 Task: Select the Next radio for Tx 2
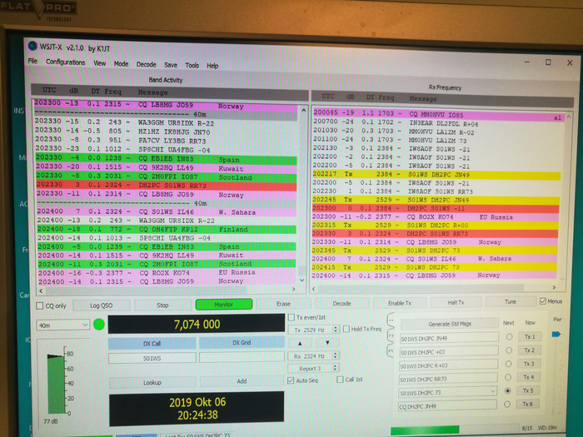(509, 350)
